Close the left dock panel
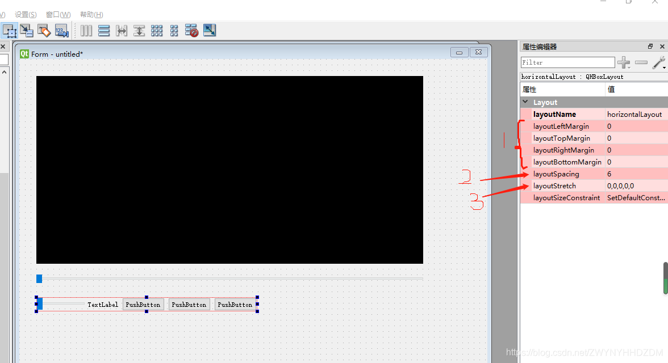The width and height of the screenshot is (668, 363). click(3, 47)
